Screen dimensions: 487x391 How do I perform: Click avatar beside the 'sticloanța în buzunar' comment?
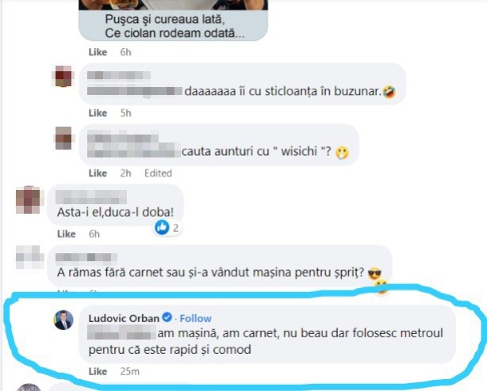[x=63, y=76]
